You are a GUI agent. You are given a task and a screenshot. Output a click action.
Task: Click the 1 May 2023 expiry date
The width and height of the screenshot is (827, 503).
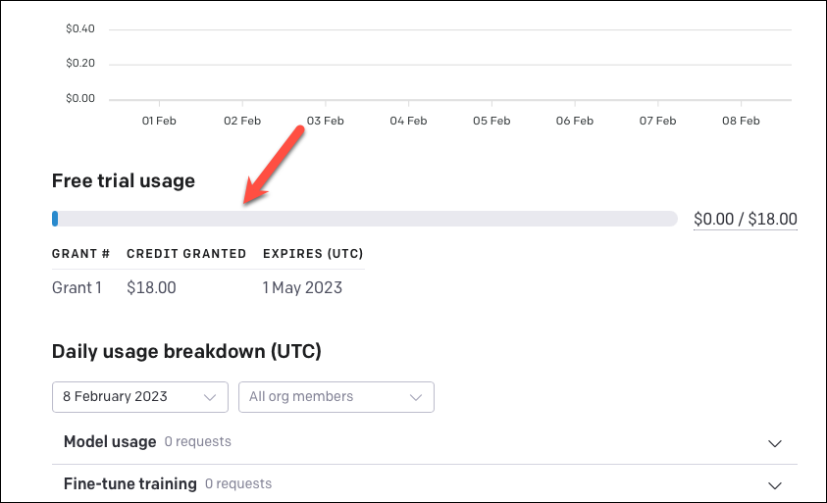[302, 288]
